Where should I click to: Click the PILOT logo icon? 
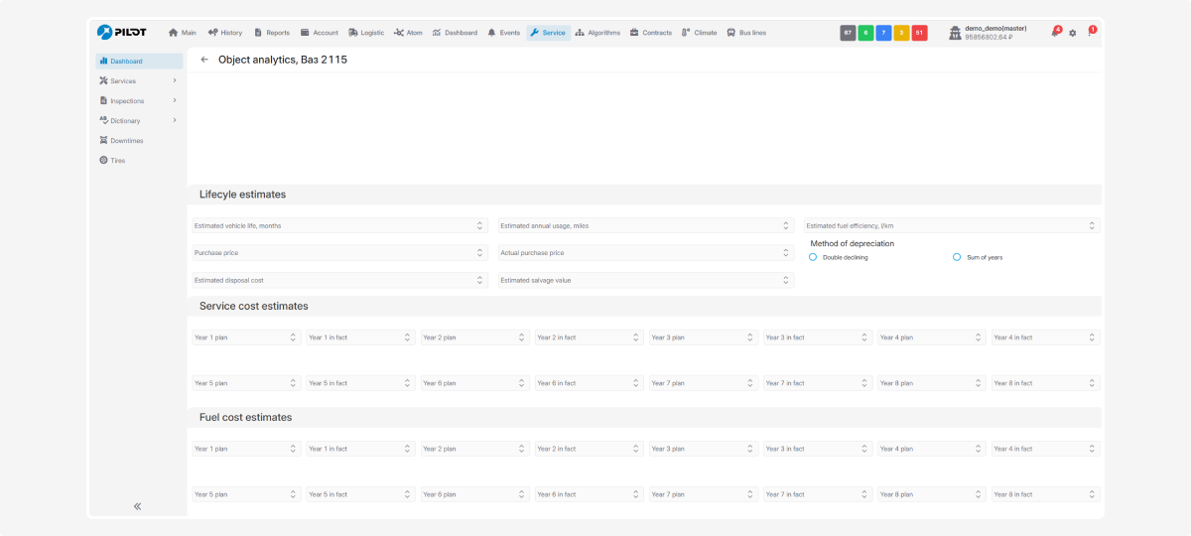click(105, 32)
